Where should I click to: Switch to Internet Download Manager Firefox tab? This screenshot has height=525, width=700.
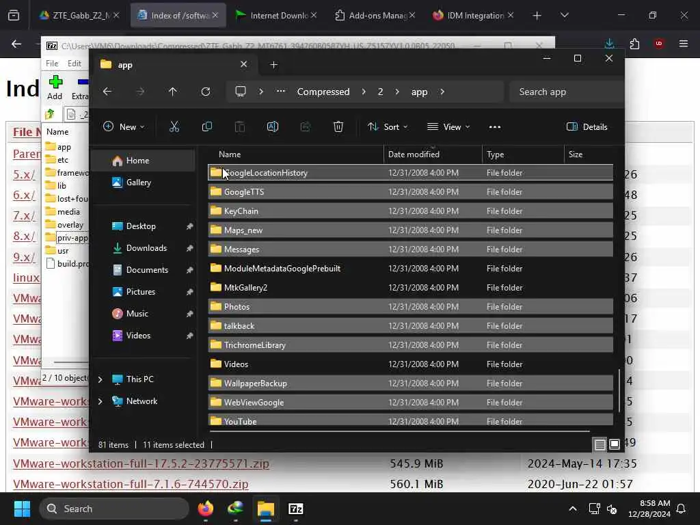click(x=277, y=15)
